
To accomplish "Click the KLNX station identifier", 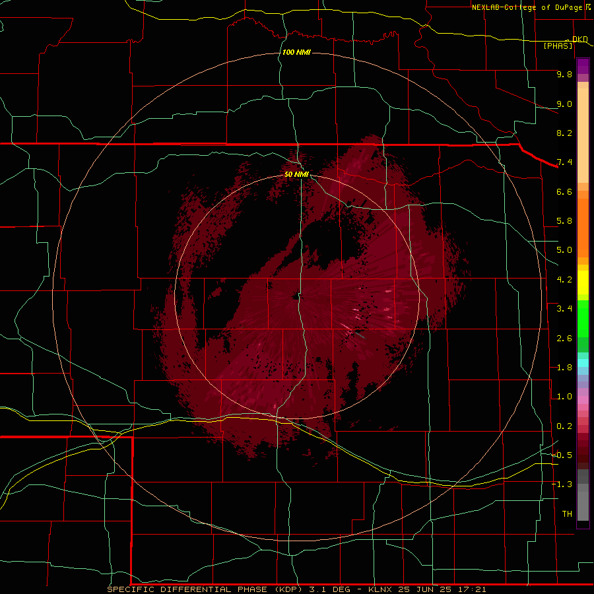I will click(381, 589).
